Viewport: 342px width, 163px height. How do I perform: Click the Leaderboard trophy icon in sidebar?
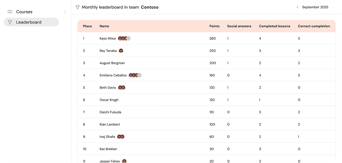(x=10, y=22)
